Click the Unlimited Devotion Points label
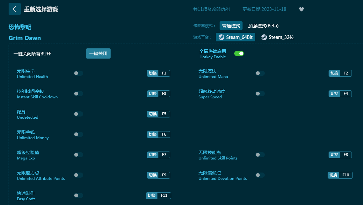 point(222,179)
